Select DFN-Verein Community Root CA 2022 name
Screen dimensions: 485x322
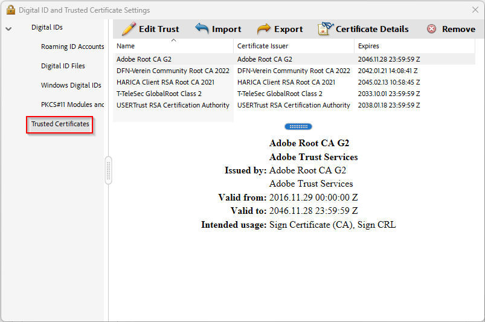(x=173, y=71)
